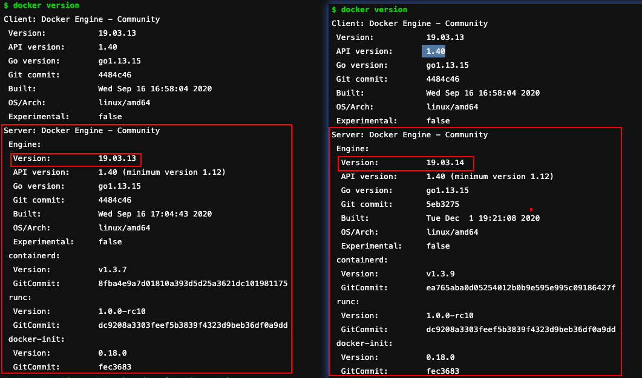Click the 'runc:' heading in left terminal
The height and width of the screenshot is (378, 642).
(19, 298)
